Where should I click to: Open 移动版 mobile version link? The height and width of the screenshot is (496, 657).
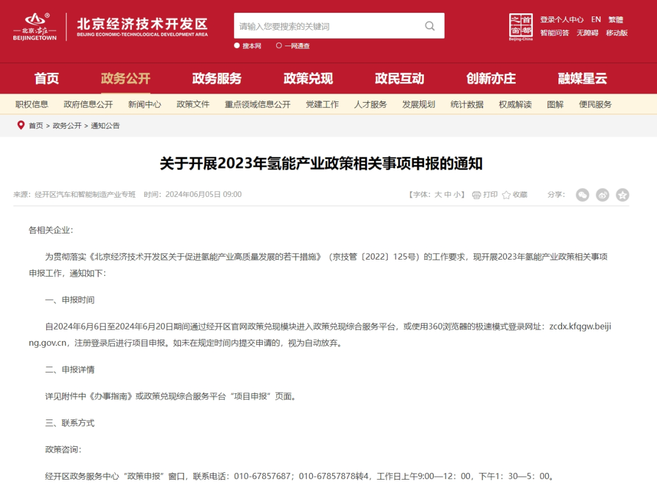[x=617, y=33]
